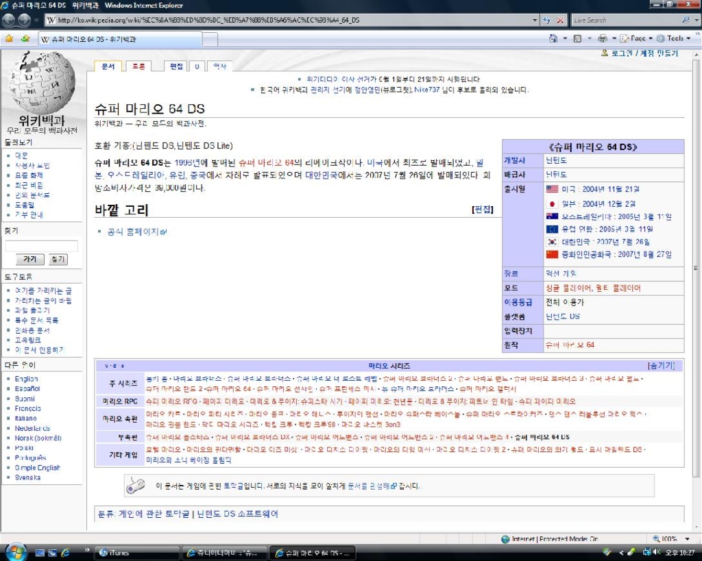The width and height of the screenshot is (702, 561).
Task: Switch to the iTunes taskbar button
Action: (x=137, y=553)
